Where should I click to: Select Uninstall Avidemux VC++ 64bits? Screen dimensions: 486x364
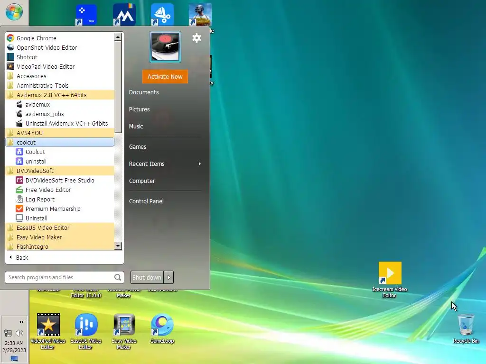(60, 124)
